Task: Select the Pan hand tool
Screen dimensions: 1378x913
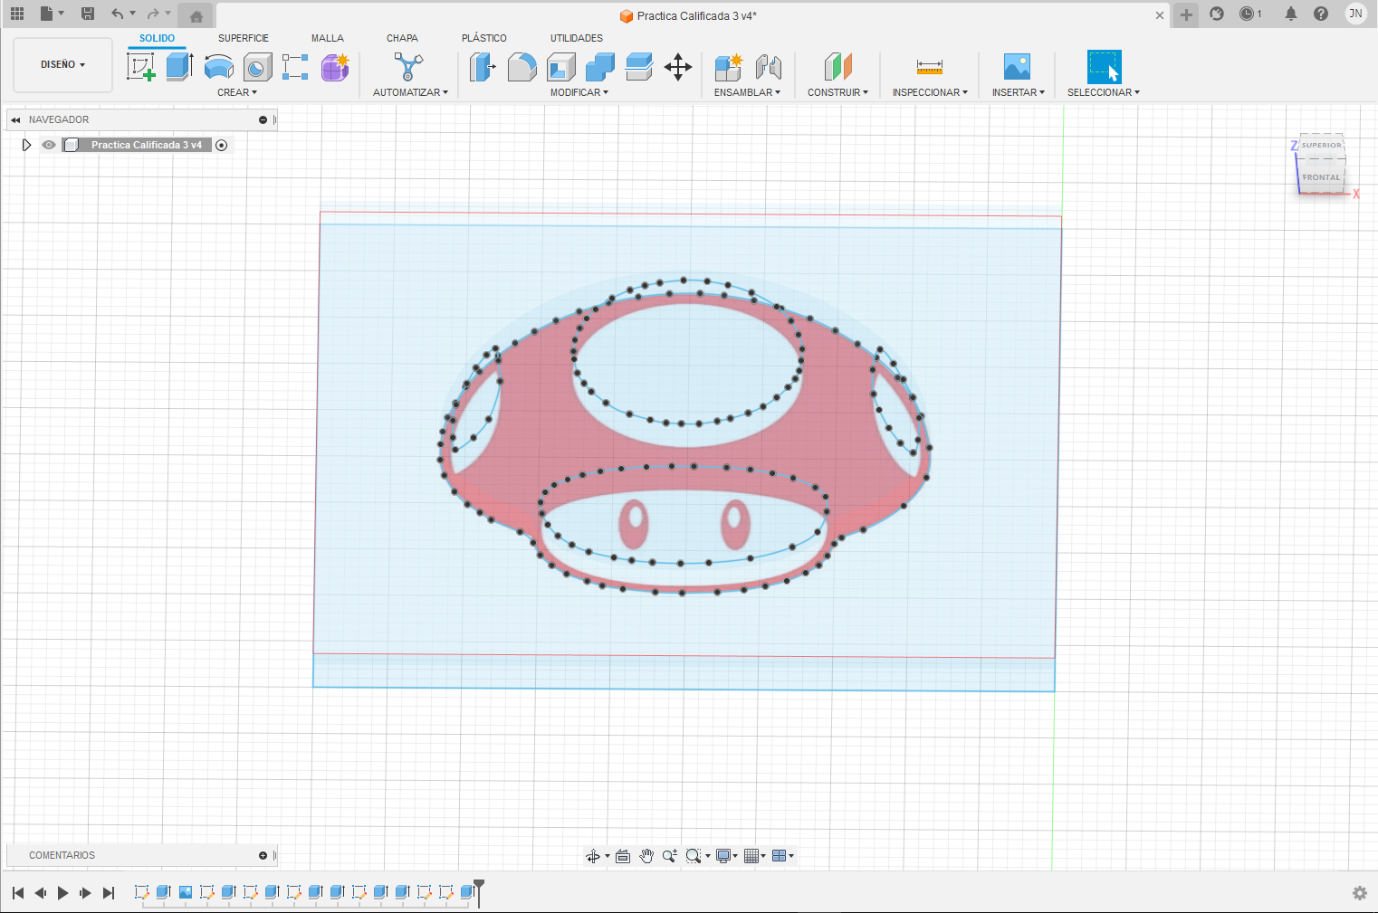Action: 646,856
